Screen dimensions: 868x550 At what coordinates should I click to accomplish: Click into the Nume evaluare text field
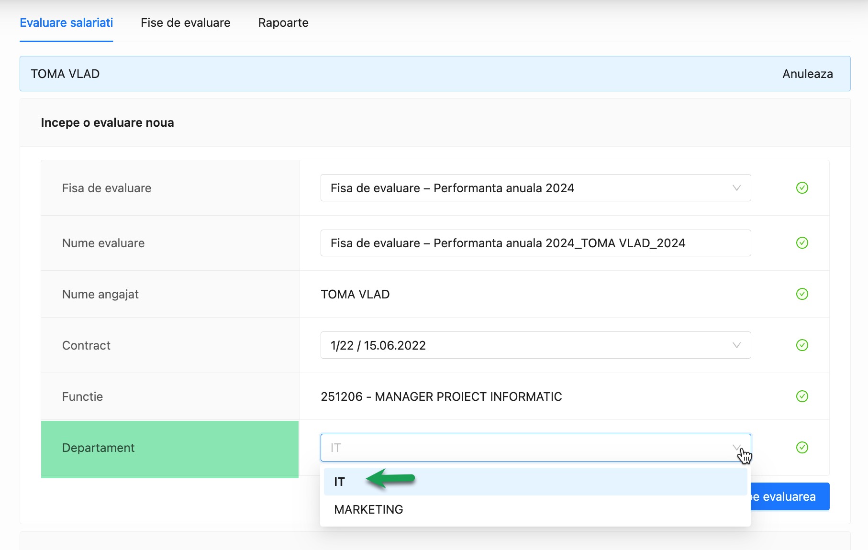(x=535, y=243)
